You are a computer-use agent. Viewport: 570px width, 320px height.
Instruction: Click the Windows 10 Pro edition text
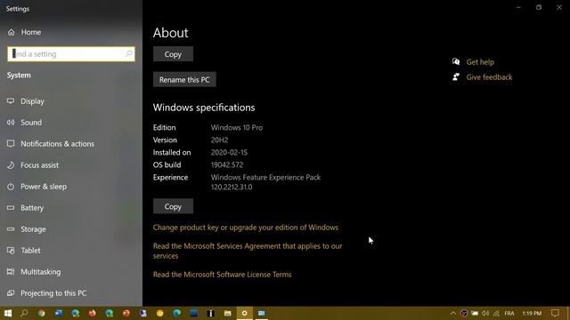tap(237, 128)
